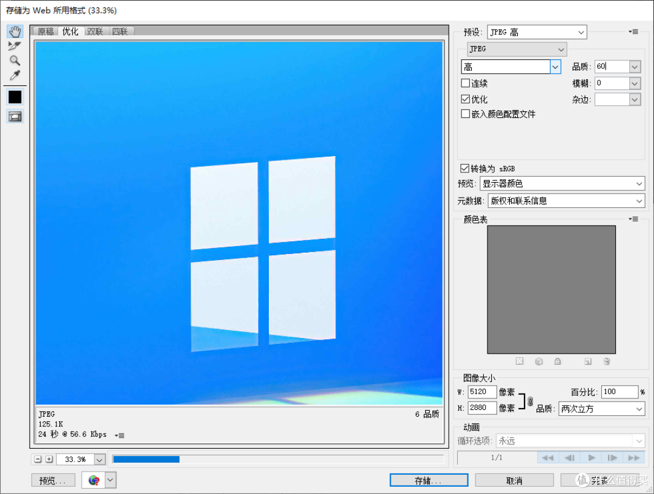The width and height of the screenshot is (654, 494).
Task: Click the black eyedropper color swatch
Action: point(15,97)
